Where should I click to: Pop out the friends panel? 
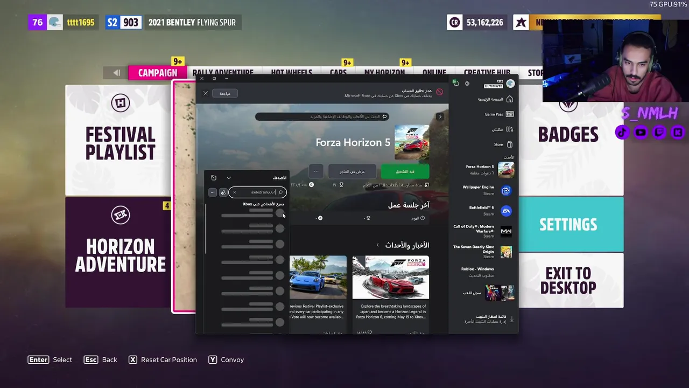point(214,178)
